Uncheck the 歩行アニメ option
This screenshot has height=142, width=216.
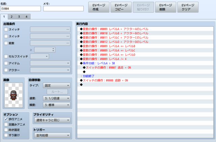(6, 119)
